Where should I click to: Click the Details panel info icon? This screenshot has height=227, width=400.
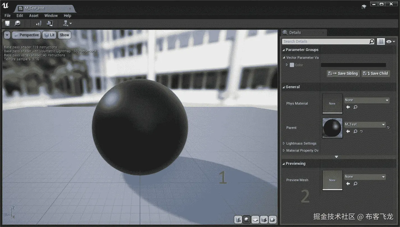point(285,33)
